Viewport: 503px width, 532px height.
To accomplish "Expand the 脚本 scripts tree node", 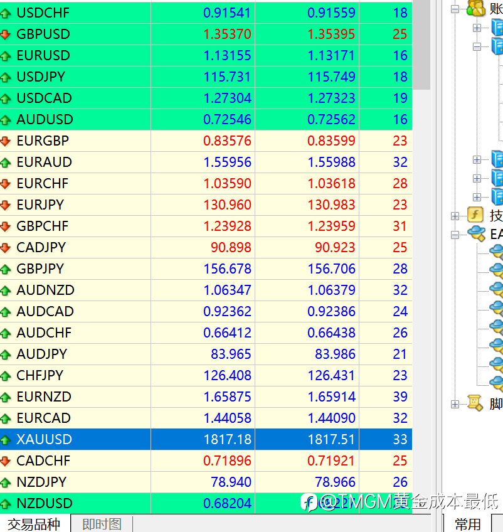I will 455,404.
